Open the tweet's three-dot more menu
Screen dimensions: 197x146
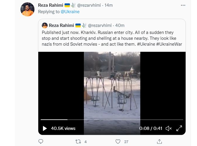[x=183, y=5]
